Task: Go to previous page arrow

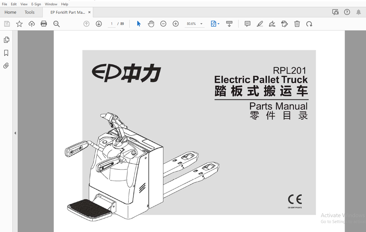Action: 86,24
